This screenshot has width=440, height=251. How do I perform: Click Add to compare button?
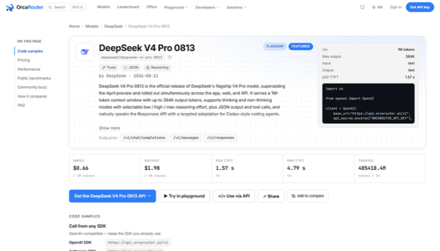click(307, 196)
